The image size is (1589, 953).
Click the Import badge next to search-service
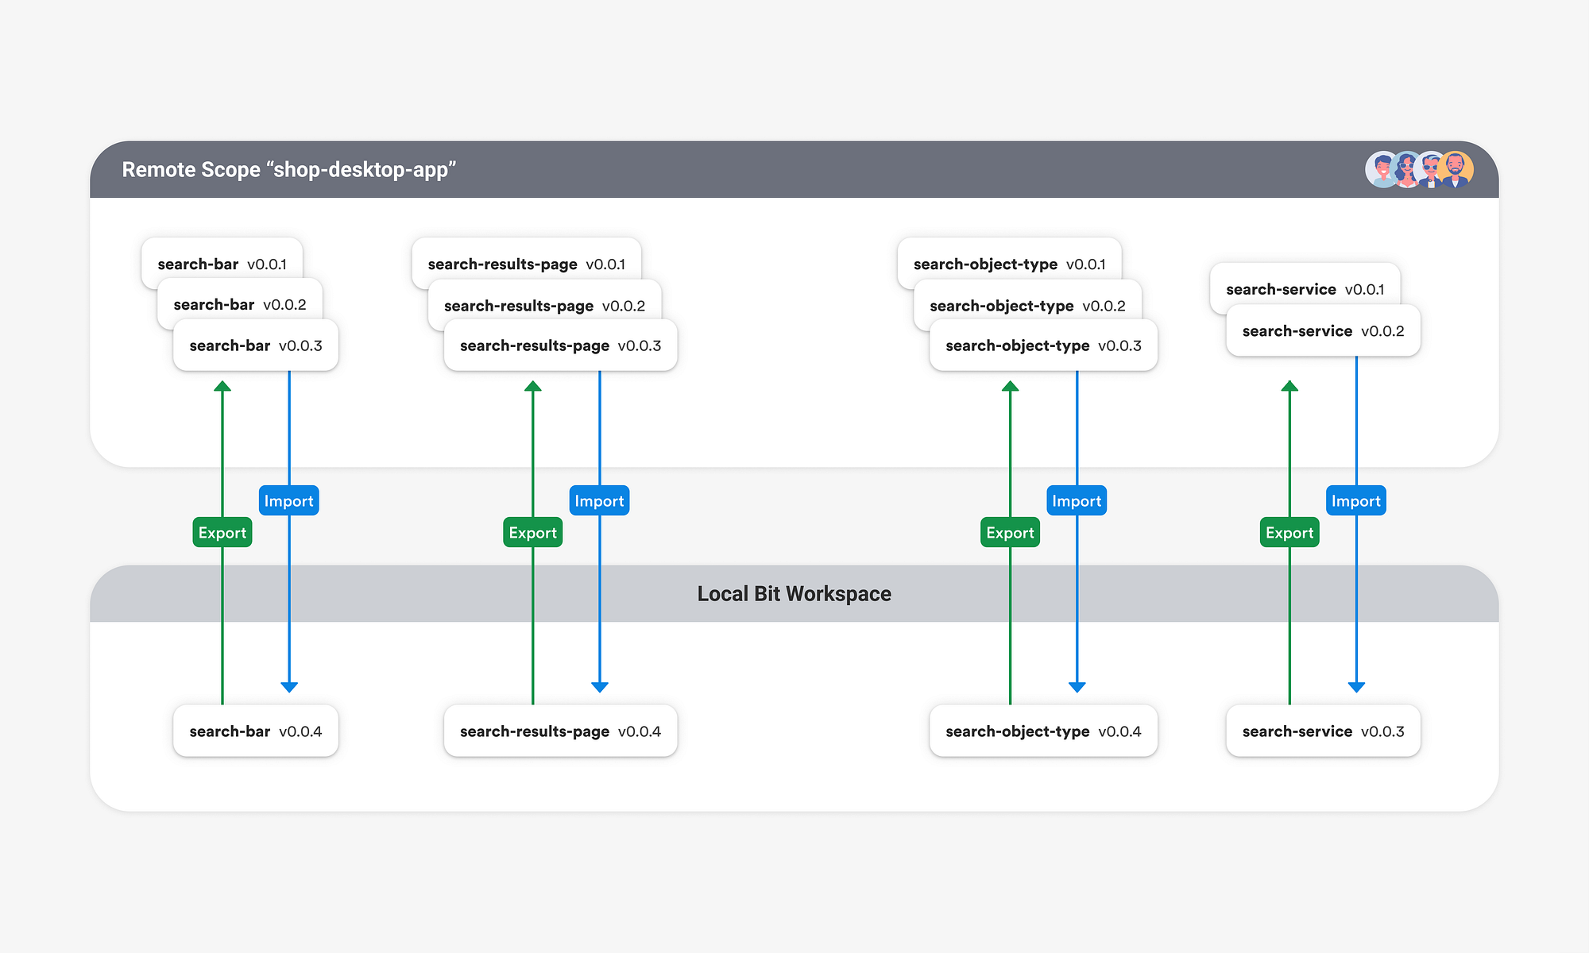click(1356, 500)
